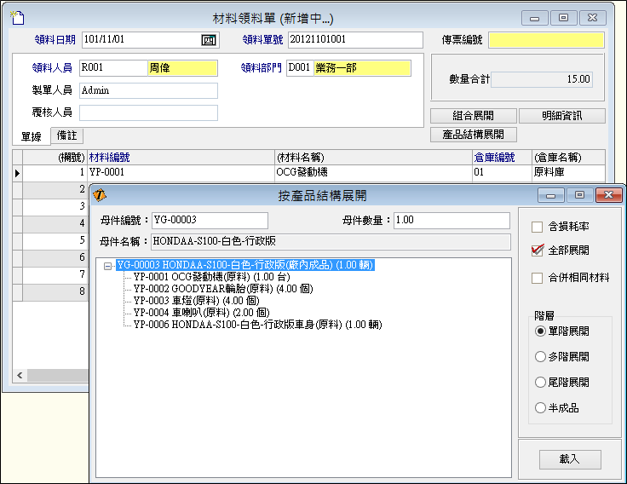Maximize the 按產品結構展開 dialog
Screen dimensions: 627x484
579,195
